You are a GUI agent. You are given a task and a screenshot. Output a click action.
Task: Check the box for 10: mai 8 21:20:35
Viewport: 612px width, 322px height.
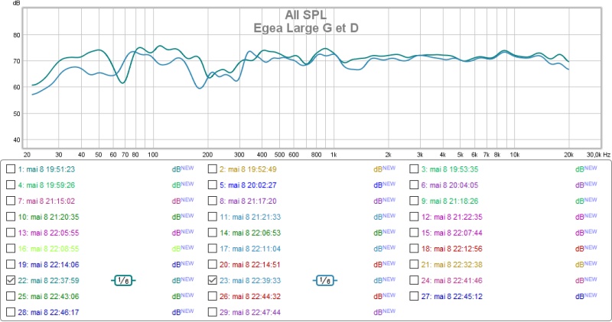point(11,217)
